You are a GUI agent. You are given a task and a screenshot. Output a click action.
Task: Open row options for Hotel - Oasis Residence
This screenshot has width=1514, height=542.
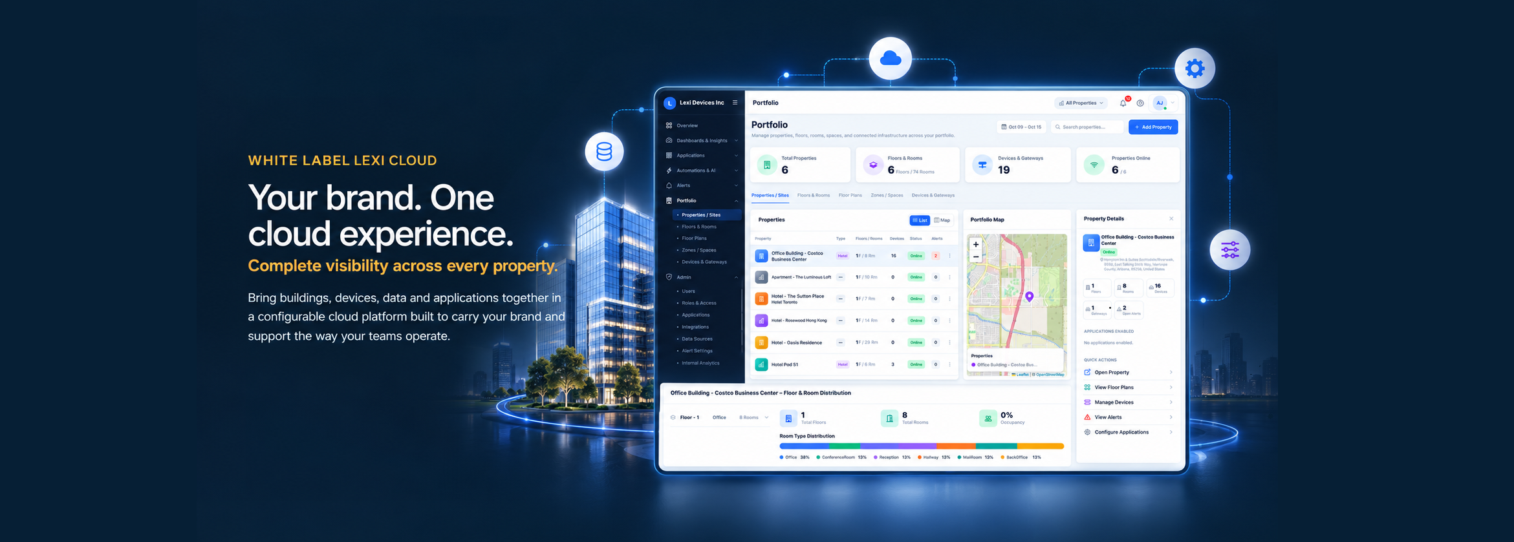(949, 342)
